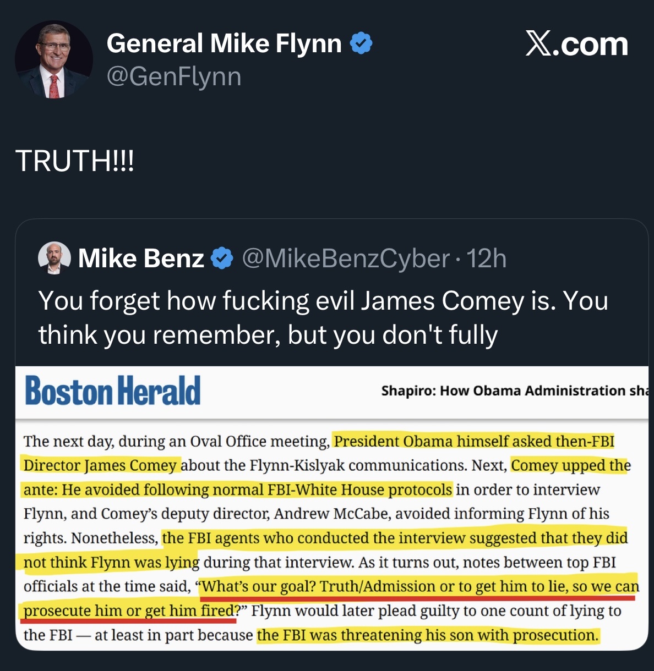Image resolution: width=654 pixels, height=671 pixels.
Task: Click the blue verified badge beside Flynn
Action: (361, 43)
